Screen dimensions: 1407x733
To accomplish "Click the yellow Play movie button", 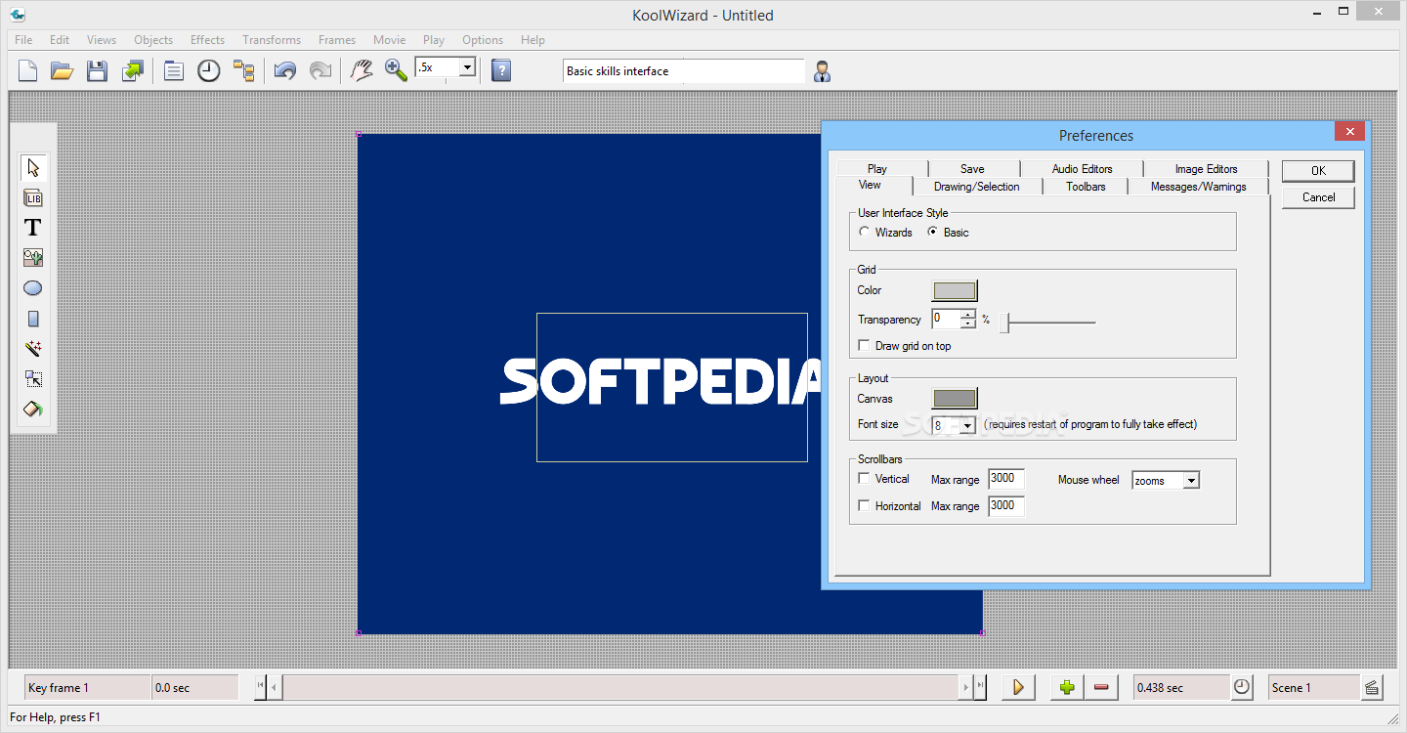I will [x=1018, y=687].
